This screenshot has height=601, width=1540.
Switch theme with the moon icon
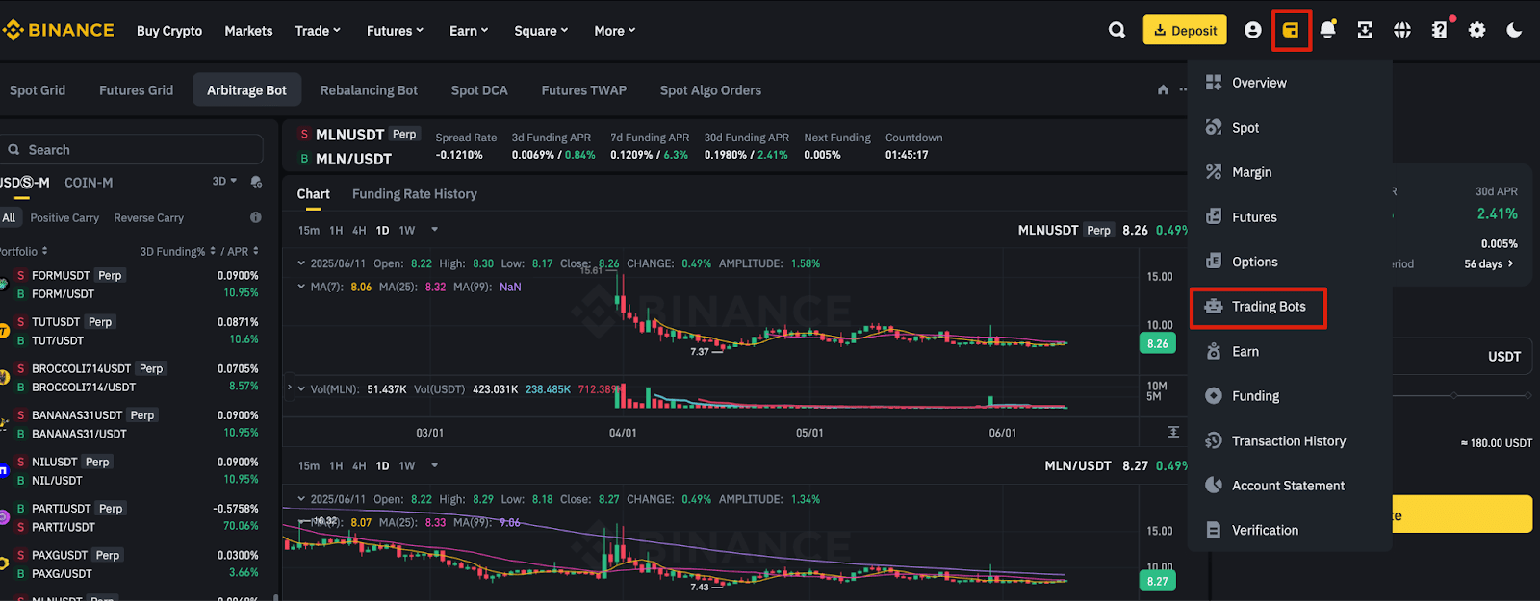tap(1514, 30)
